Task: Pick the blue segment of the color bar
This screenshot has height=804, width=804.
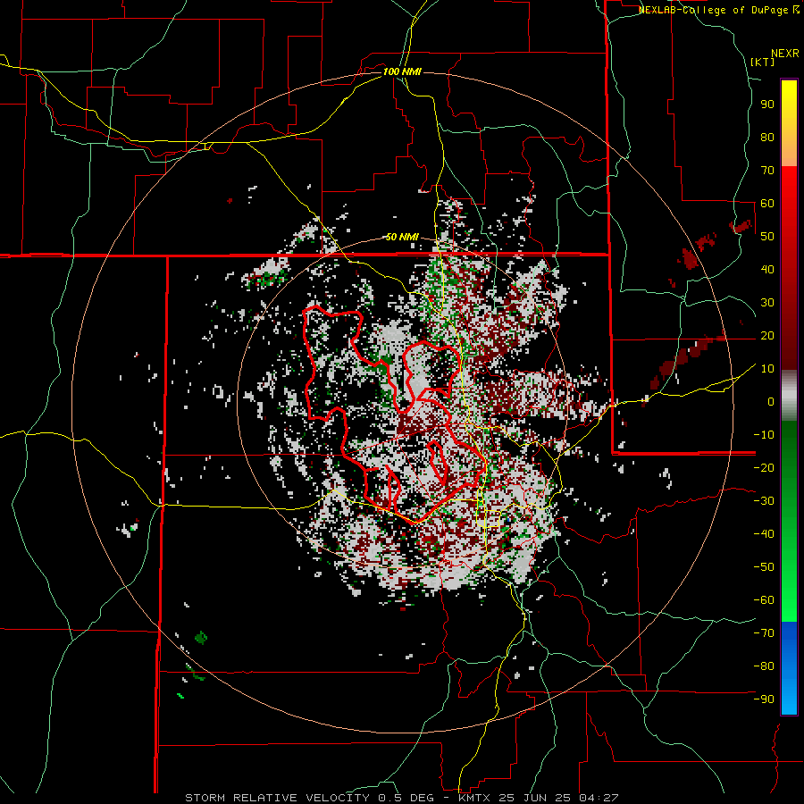Action: 789,668
